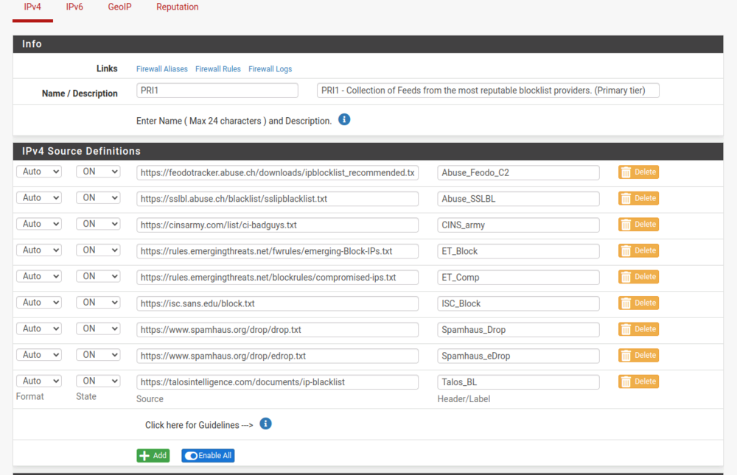This screenshot has height=475, width=737.
Task: Open the Firewall Aliases link
Action: click(162, 69)
